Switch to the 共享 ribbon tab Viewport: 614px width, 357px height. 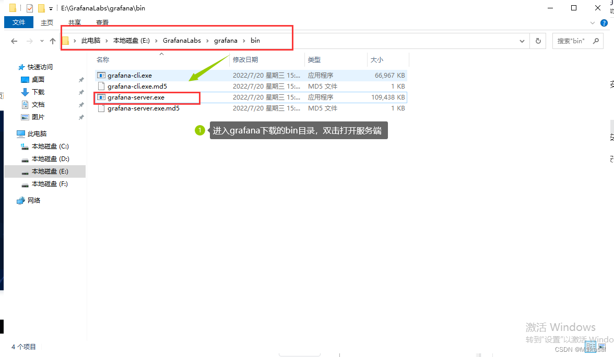click(74, 23)
